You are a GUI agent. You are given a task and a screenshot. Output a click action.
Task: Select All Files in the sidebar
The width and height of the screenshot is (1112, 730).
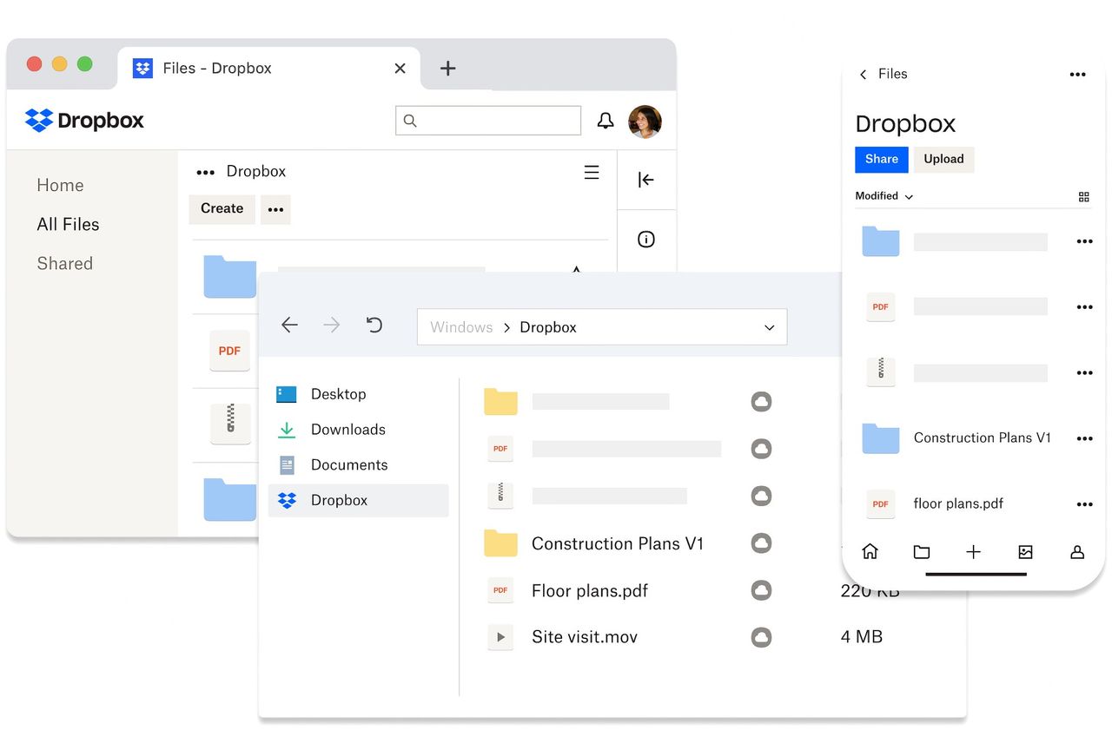(67, 224)
